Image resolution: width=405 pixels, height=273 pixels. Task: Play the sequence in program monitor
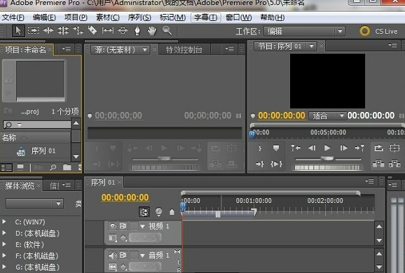(x=327, y=148)
